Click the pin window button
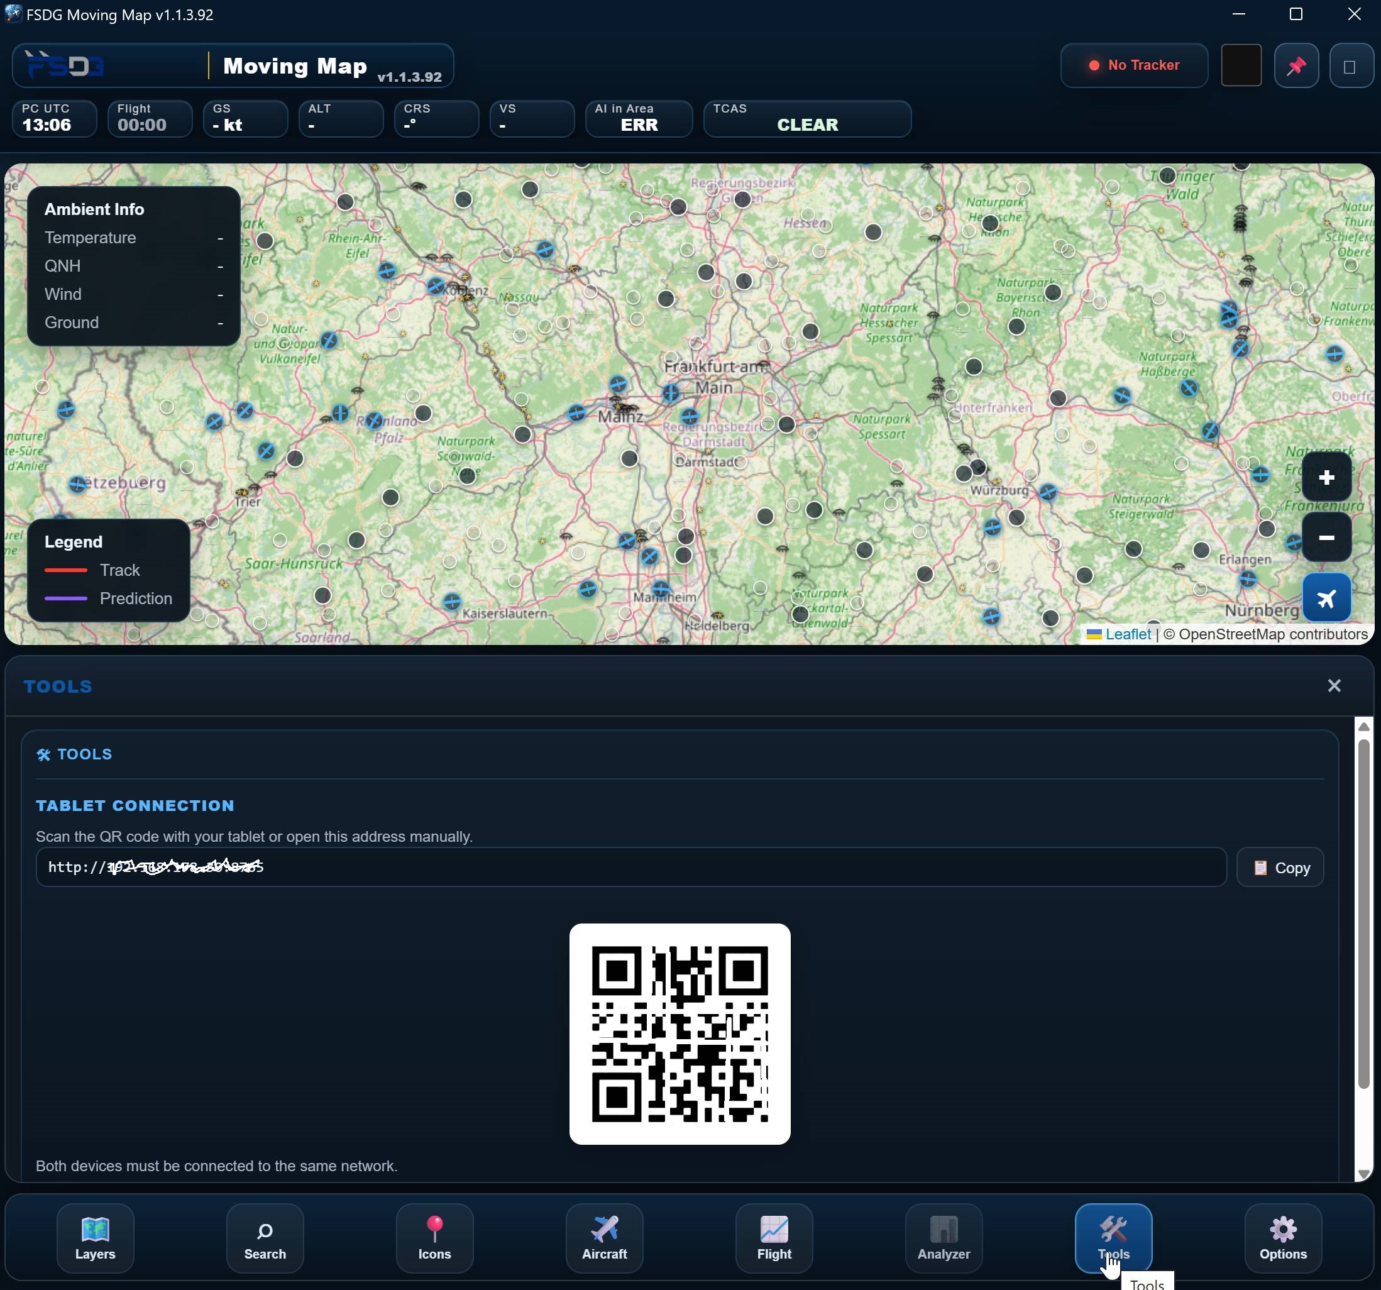The width and height of the screenshot is (1381, 1290). pyautogui.click(x=1296, y=65)
